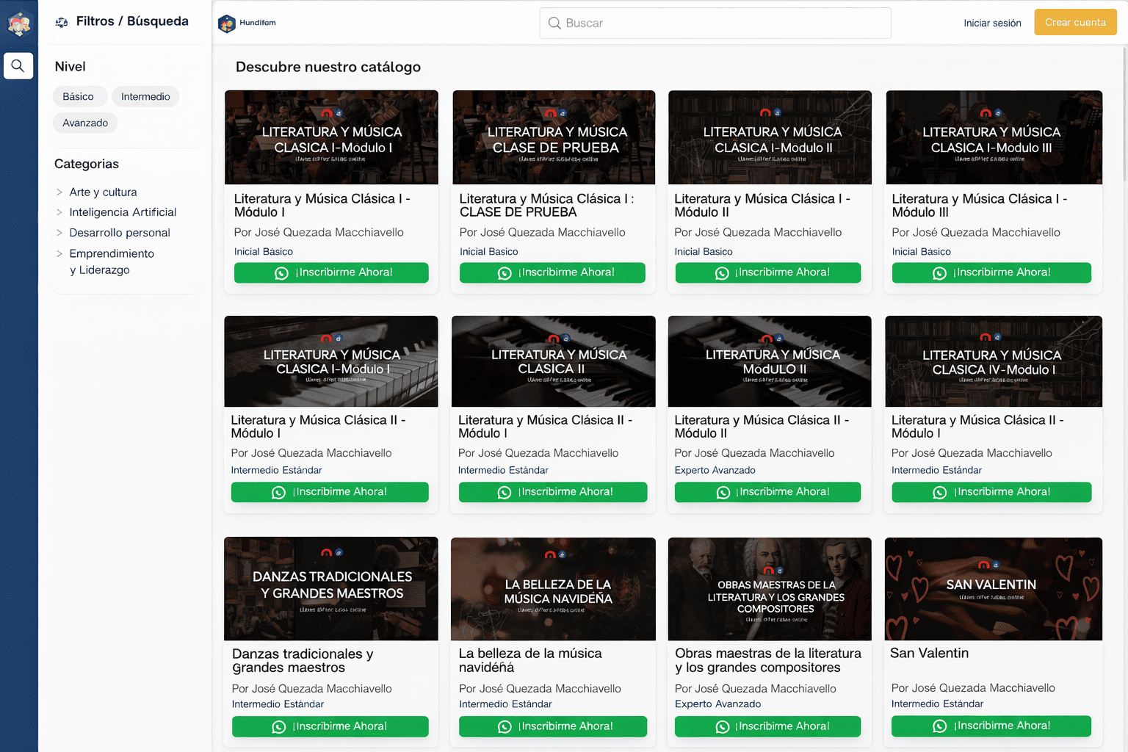
Task: Open La belleza de la música navideña title
Action: coord(529,660)
